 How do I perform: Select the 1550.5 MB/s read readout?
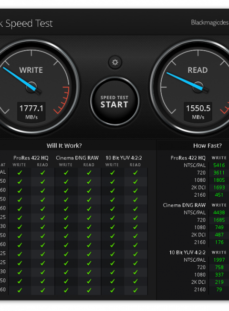pos(198,111)
